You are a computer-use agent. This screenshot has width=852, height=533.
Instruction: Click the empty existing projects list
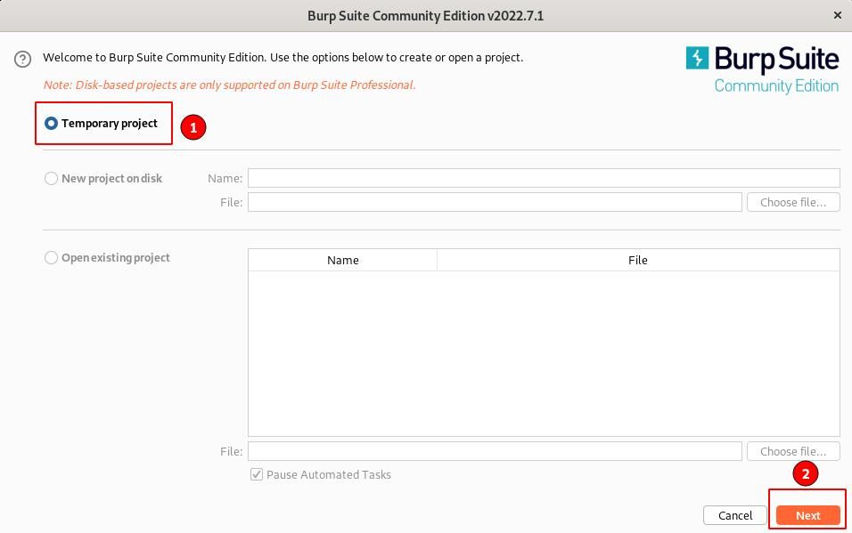tap(543, 352)
